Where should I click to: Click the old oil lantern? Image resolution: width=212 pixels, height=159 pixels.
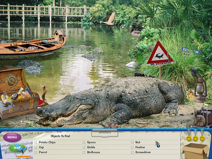200,90
